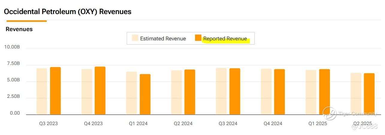Click Q3 2023 reported revenue bar
The image size is (385, 135).
point(55,91)
